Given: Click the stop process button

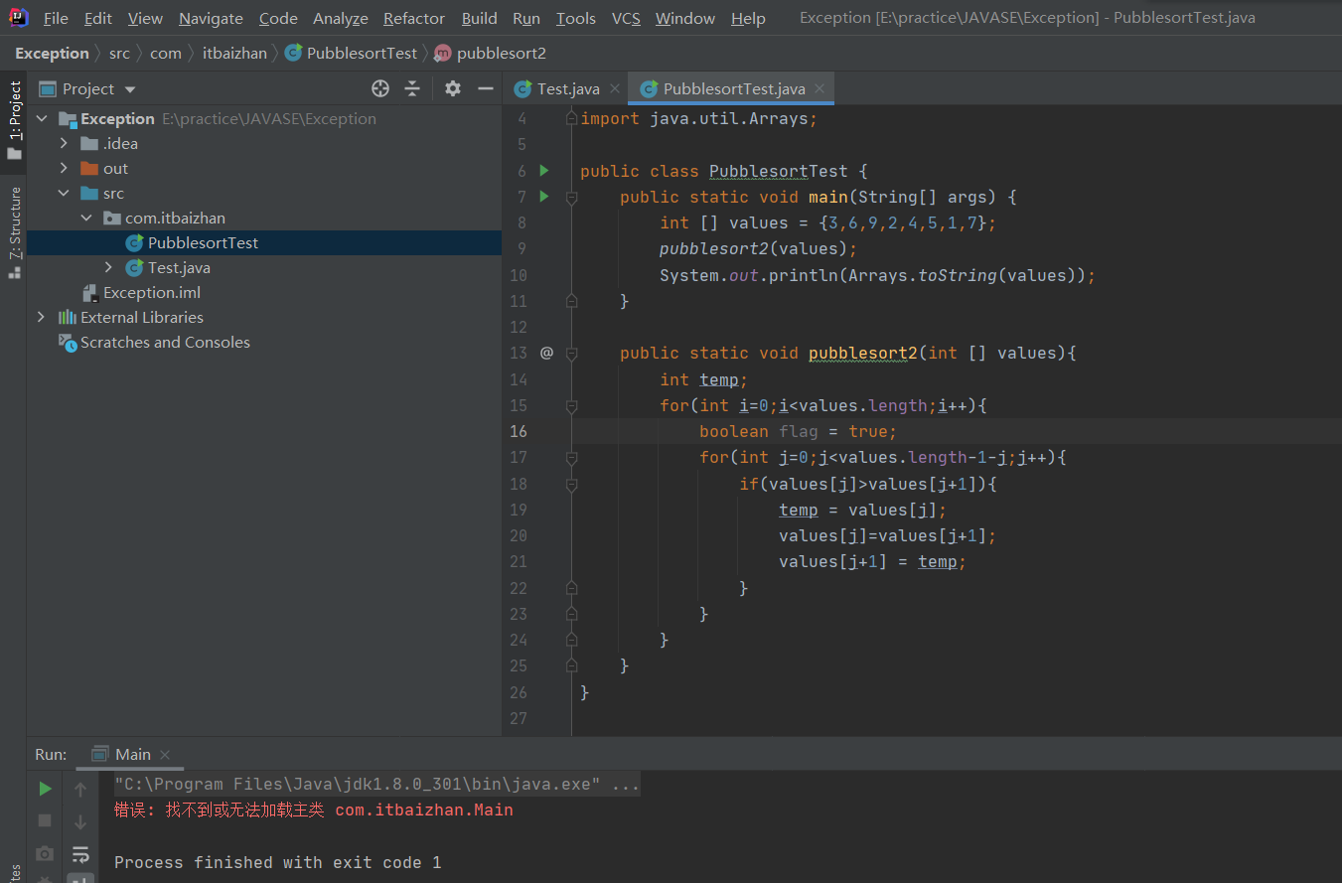Looking at the screenshot, I should (45, 820).
